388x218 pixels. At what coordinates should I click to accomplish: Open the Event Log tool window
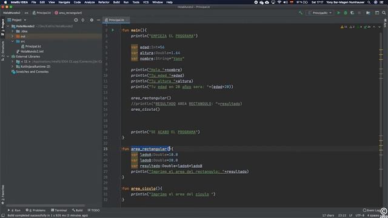tap(371, 210)
